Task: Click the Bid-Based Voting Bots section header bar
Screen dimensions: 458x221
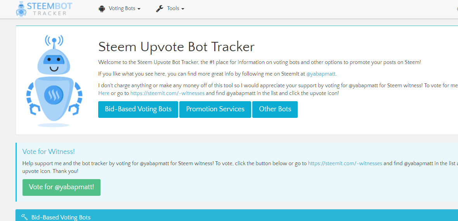Action: coord(237,215)
